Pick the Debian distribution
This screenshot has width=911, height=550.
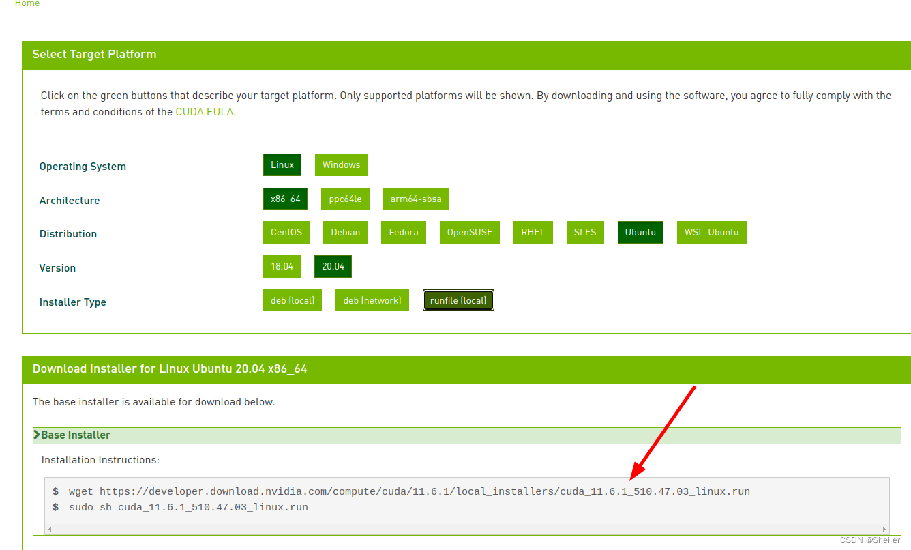click(346, 232)
